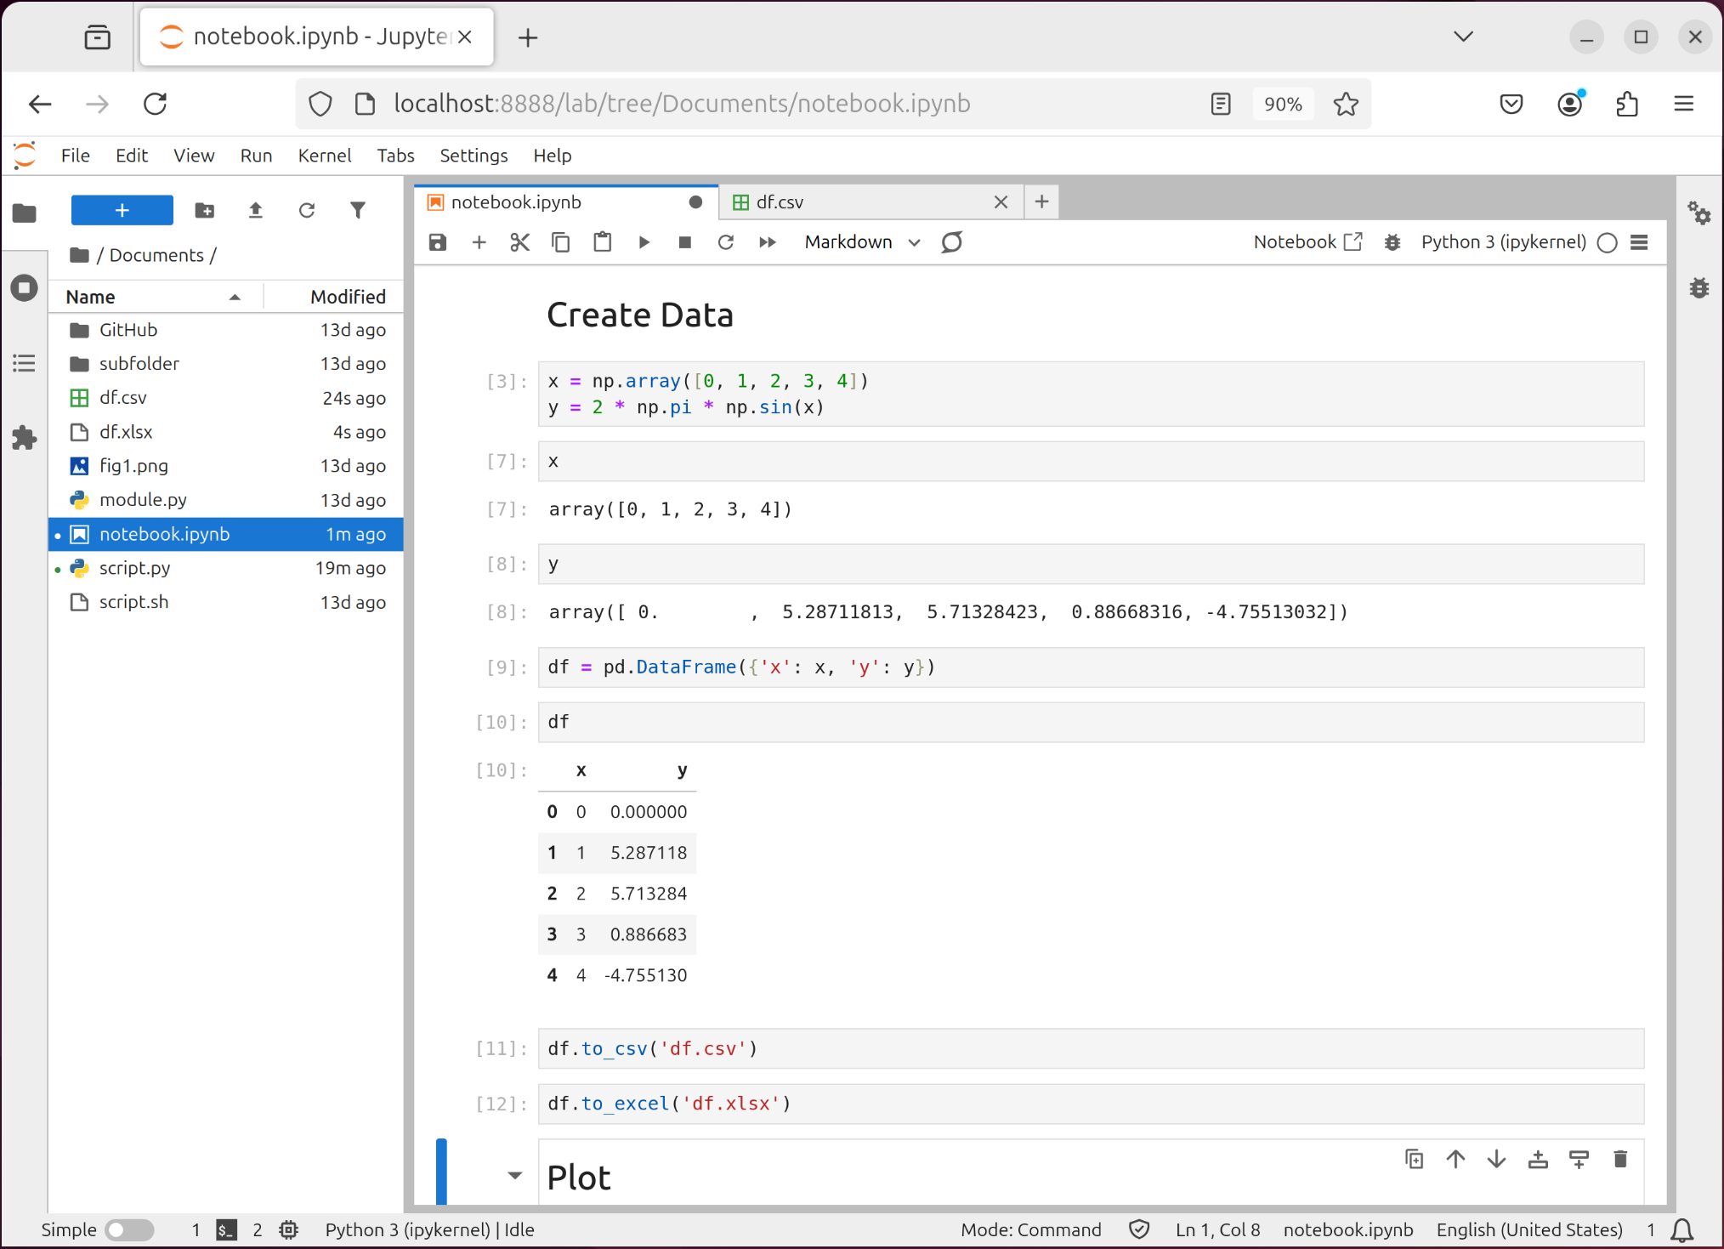This screenshot has width=1724, height=1249.
Task: Open the Markdown cell type dropdown
Action: pos(862,242)
